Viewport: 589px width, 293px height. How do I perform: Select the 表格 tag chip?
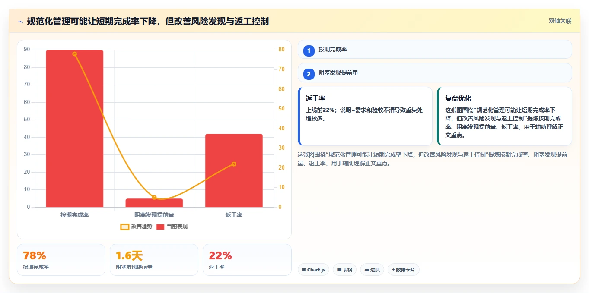click(344, 270)
